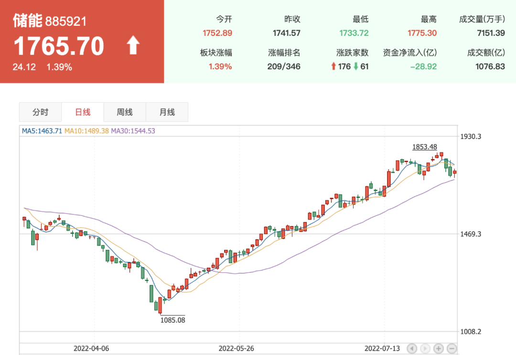Click the 涨幅排名 value 209/346

284,66
